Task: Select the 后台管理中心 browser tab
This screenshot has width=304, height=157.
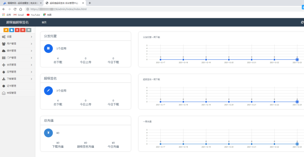Action: (x=64, y=3)
